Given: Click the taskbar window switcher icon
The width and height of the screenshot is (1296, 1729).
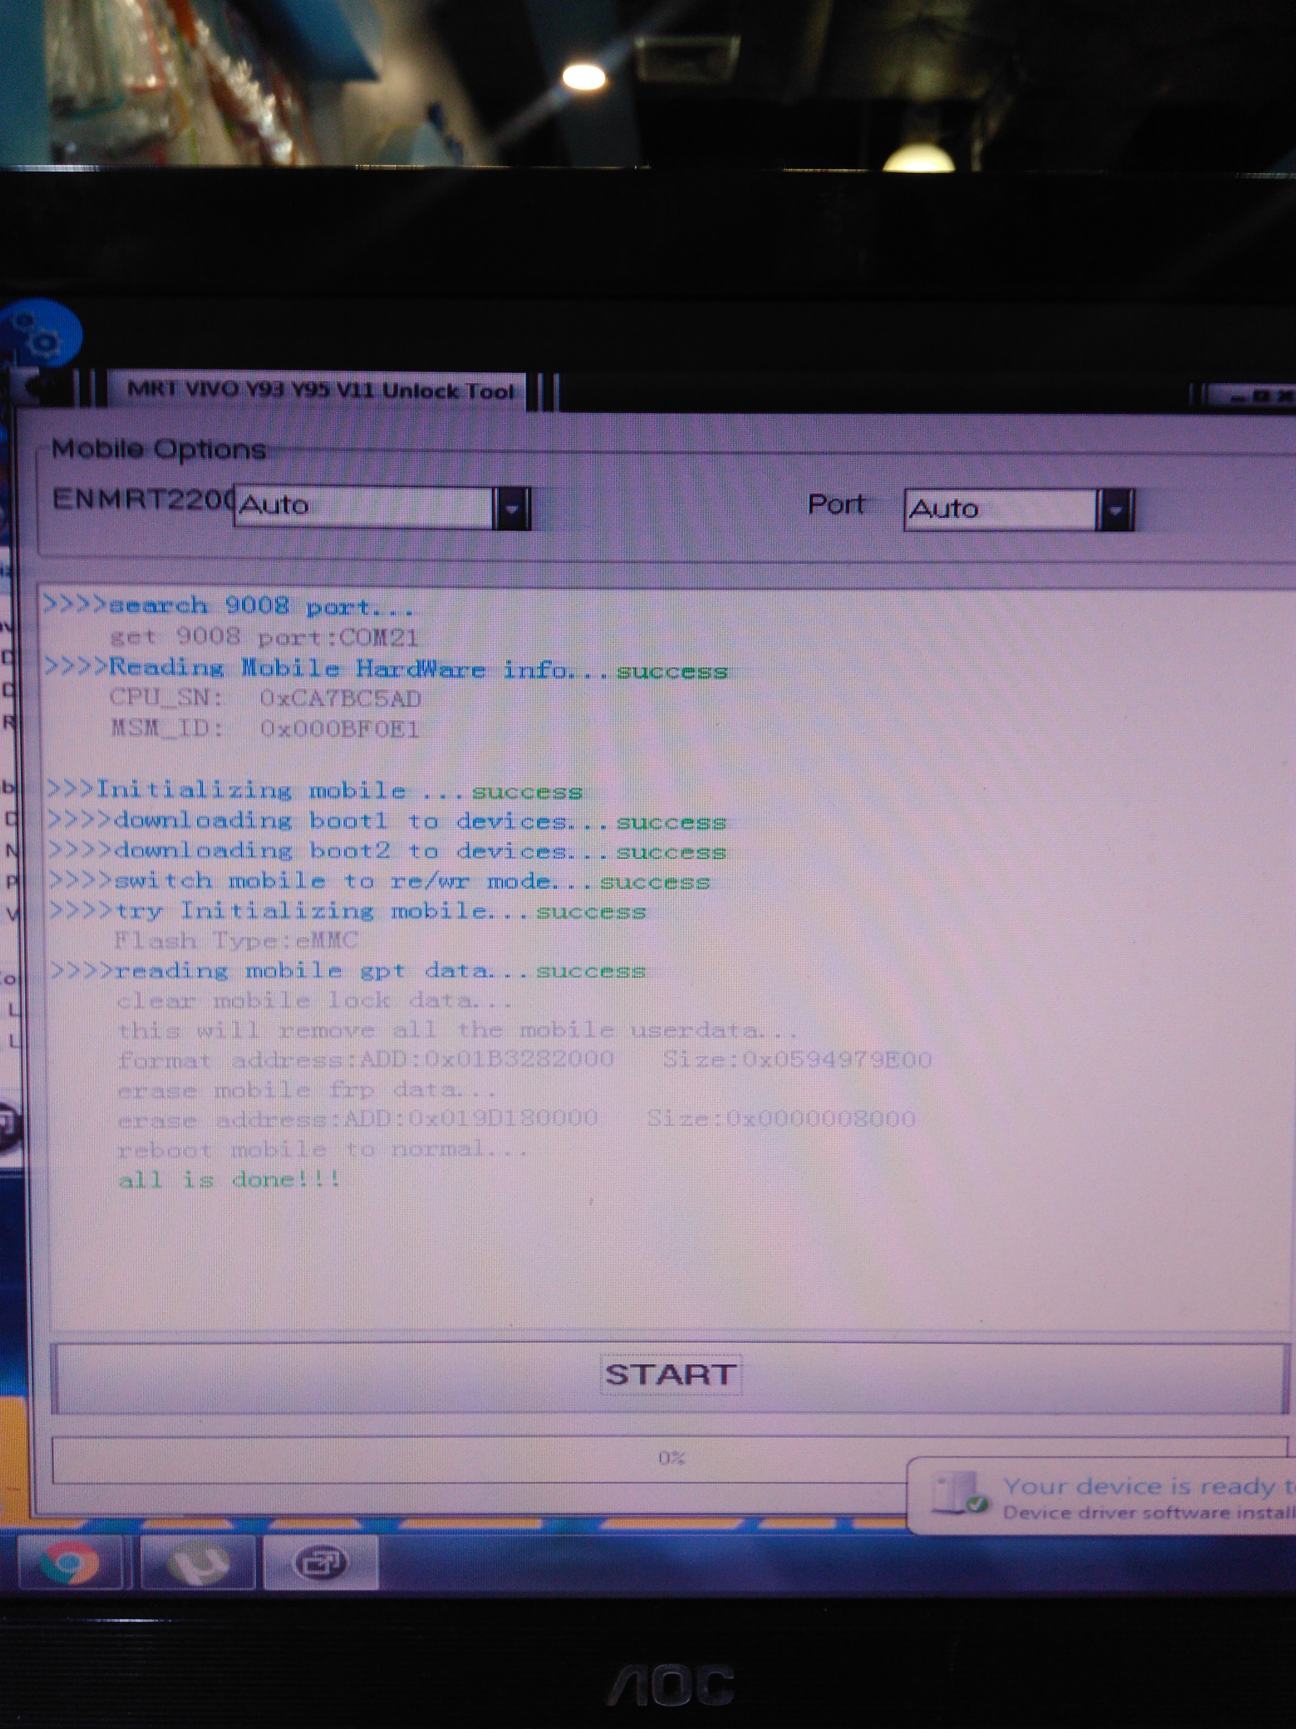Looking at the screenshot, I should 321,1562.
